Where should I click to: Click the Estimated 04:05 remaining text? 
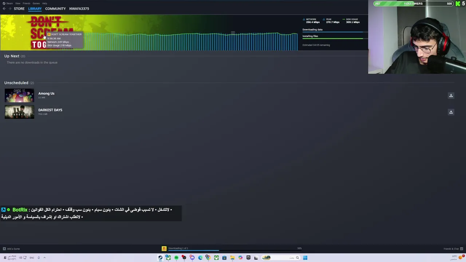[316, 45]
